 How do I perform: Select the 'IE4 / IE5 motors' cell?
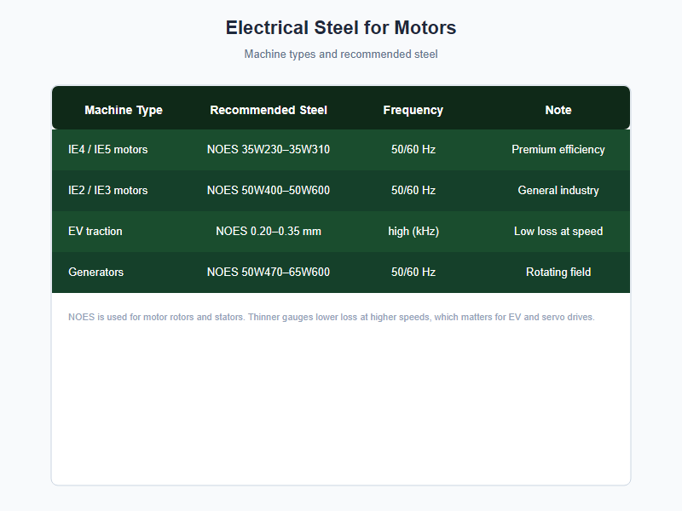coord(108,150)
